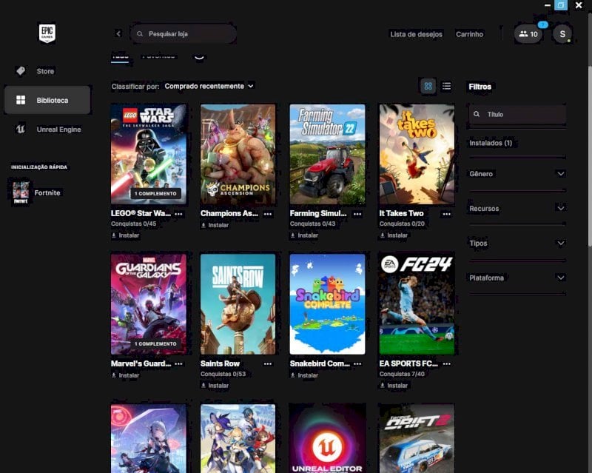Select the Farming Simulator 22 cover

(x=327, y=154)
